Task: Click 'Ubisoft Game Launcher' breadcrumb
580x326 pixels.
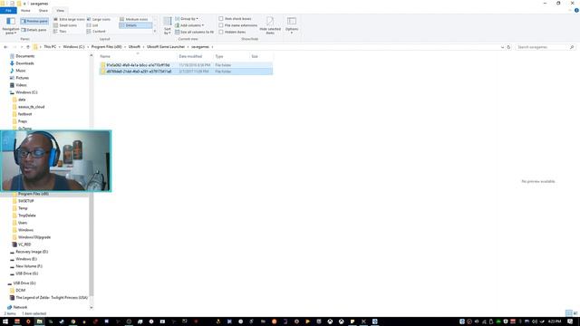Action: click(166, 47)
